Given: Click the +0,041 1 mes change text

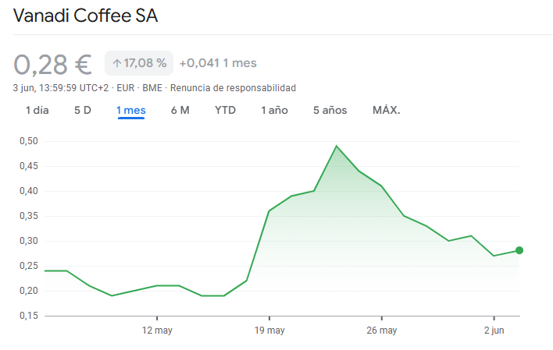Looking at the screenshot, I should tap(218, 63).
